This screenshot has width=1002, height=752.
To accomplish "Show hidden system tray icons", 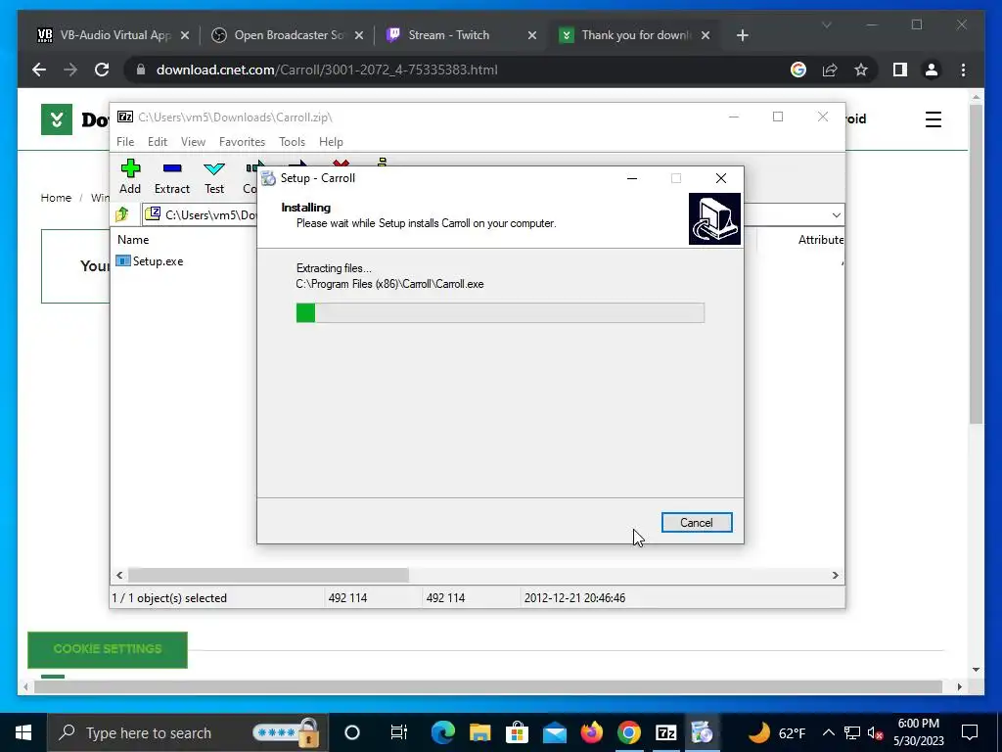I will [828, 732].
